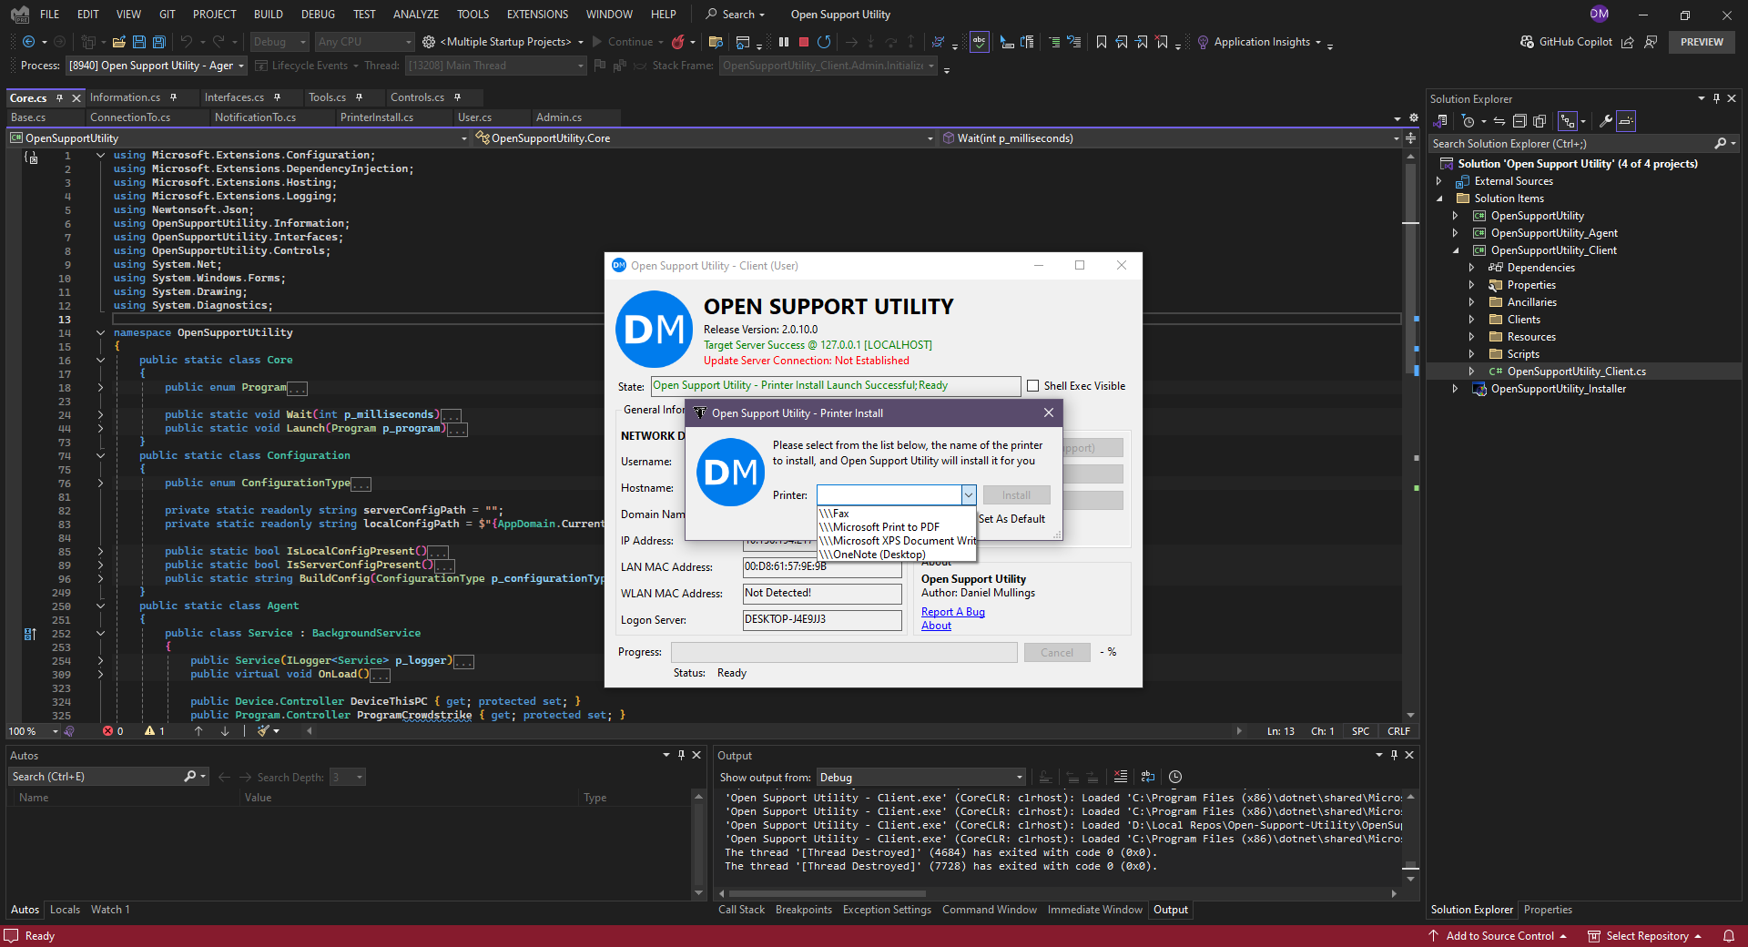The height and width of the screenshot is (947, 1748).
Task: Click the Clear All Bookmarks icon
Action: click(1162, 42)
